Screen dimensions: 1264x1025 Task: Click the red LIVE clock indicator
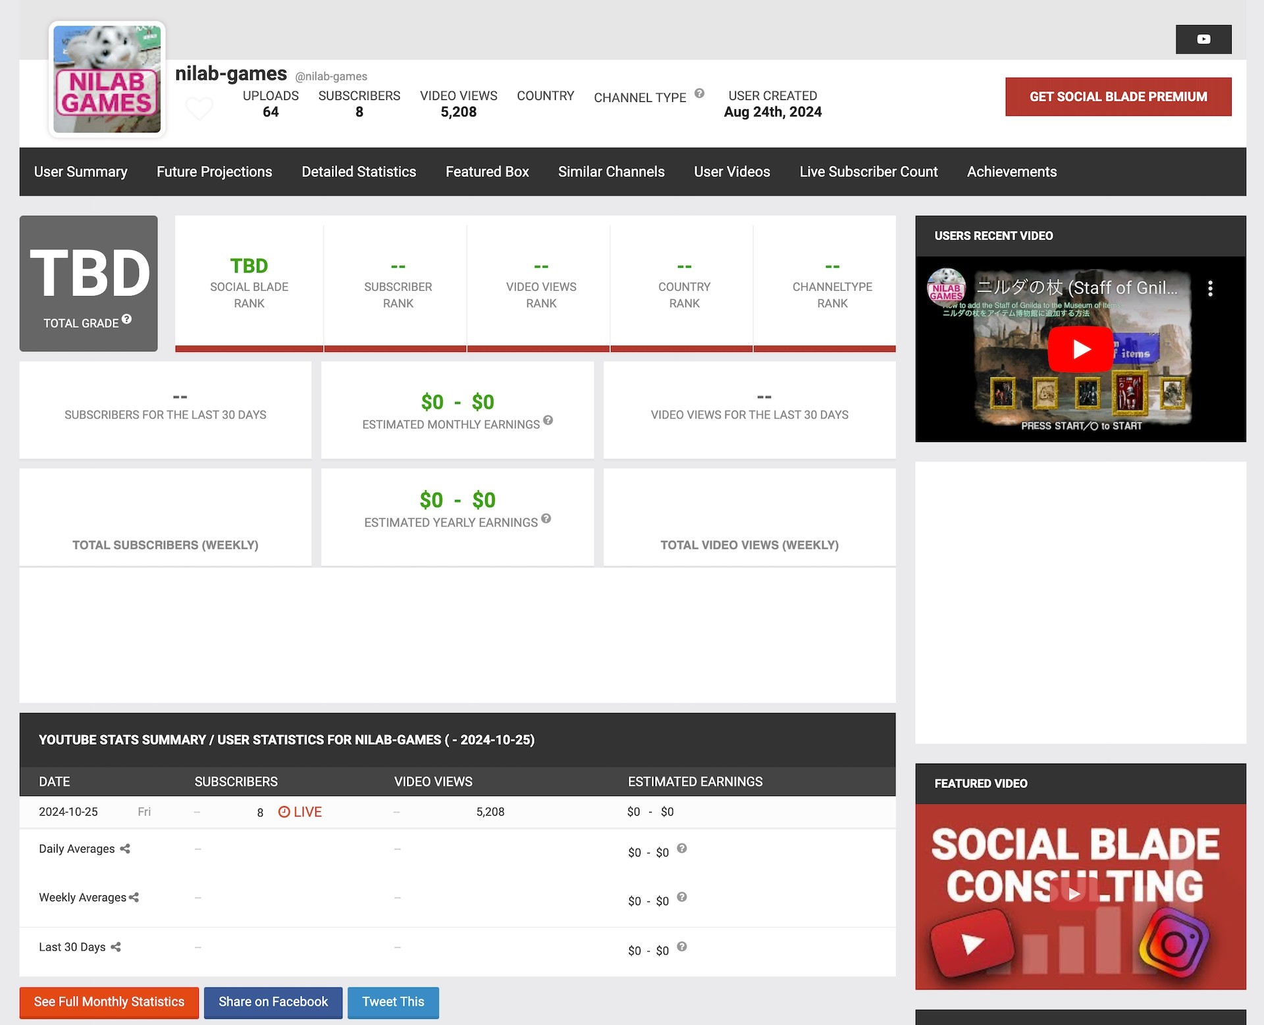(300, 812)
